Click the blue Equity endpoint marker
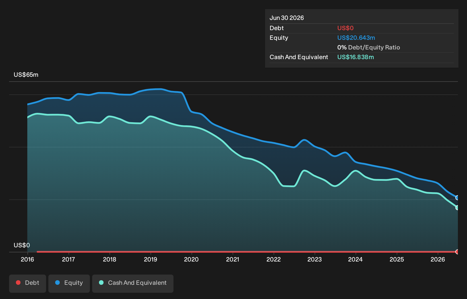 pos(457,198)
